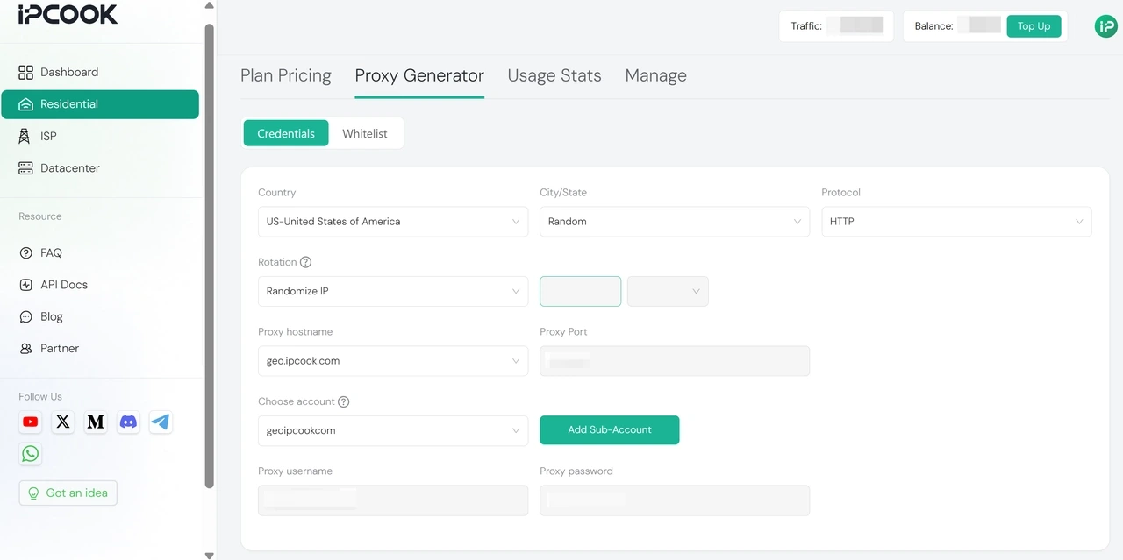Select Residential in the sidebar

pos(100,104)
